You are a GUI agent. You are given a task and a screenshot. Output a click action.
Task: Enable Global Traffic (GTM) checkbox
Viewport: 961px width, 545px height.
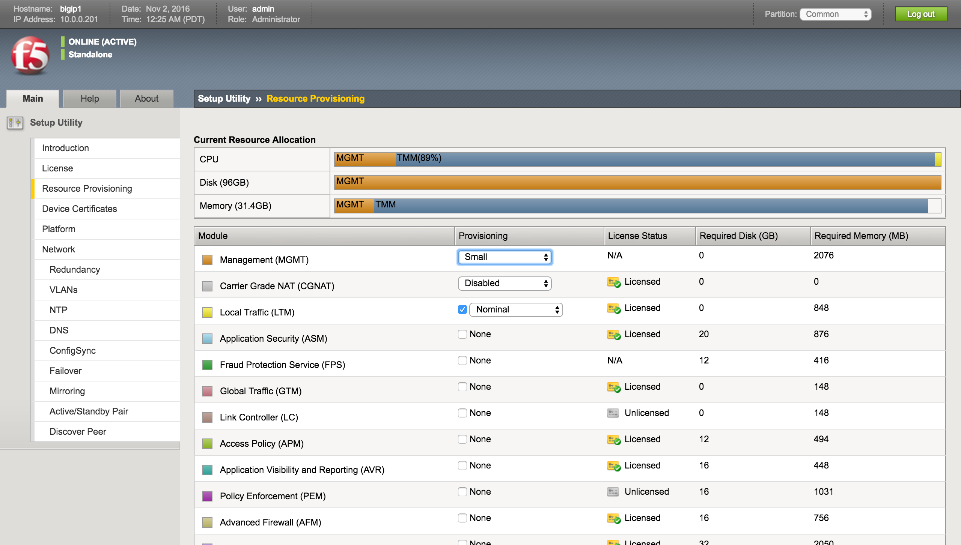(x=462, y=387)
